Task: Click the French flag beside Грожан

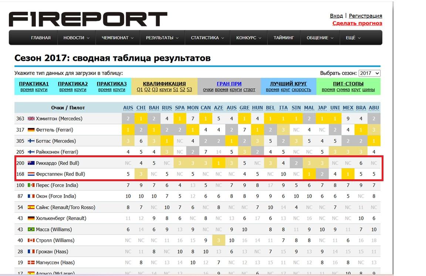Action: tap(31, 251)
